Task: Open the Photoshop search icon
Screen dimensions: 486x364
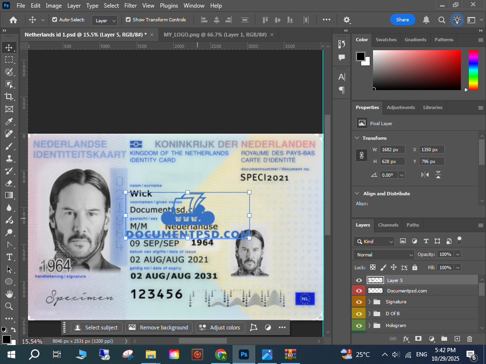Action: point(441,20)
